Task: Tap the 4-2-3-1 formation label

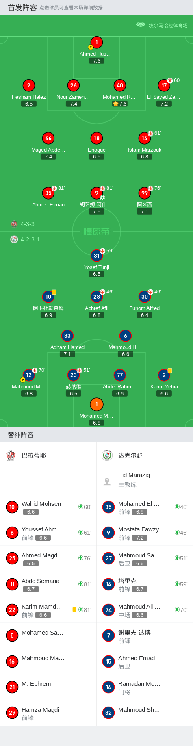Action: coord(30,239)
